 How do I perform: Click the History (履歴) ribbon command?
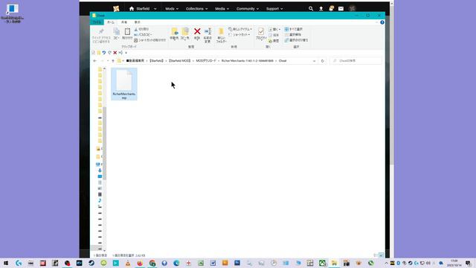pyautogui.click(x=274, y=41)
